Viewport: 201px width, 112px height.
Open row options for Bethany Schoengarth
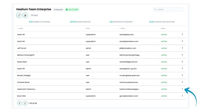point(182,55)
